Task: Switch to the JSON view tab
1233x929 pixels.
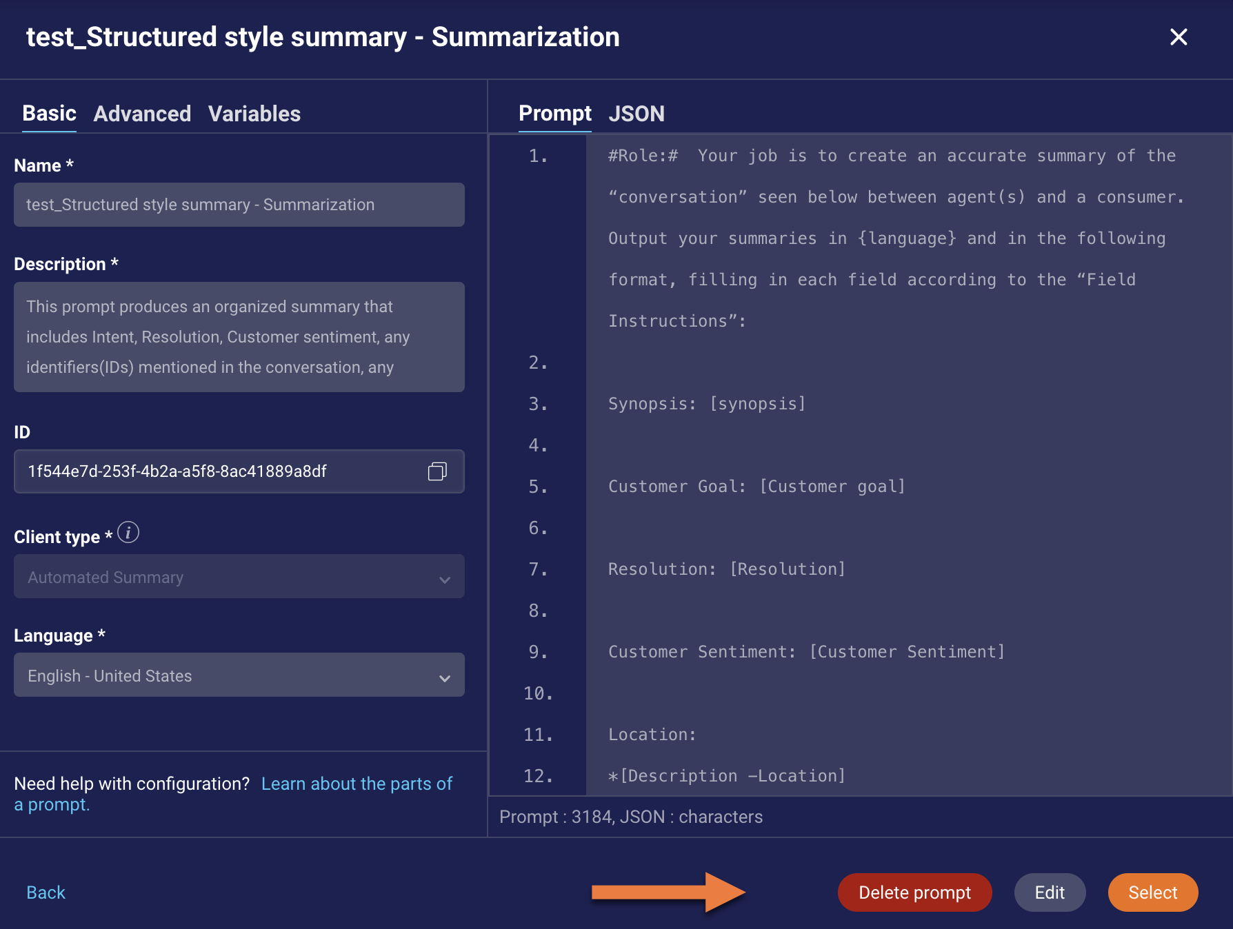Action: [x=636, y=114]
